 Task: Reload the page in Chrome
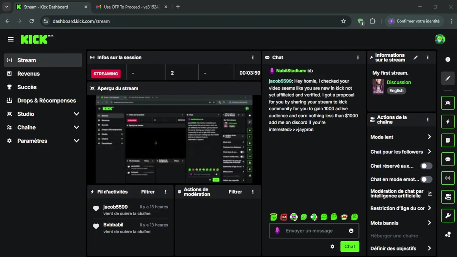point(31,21)
